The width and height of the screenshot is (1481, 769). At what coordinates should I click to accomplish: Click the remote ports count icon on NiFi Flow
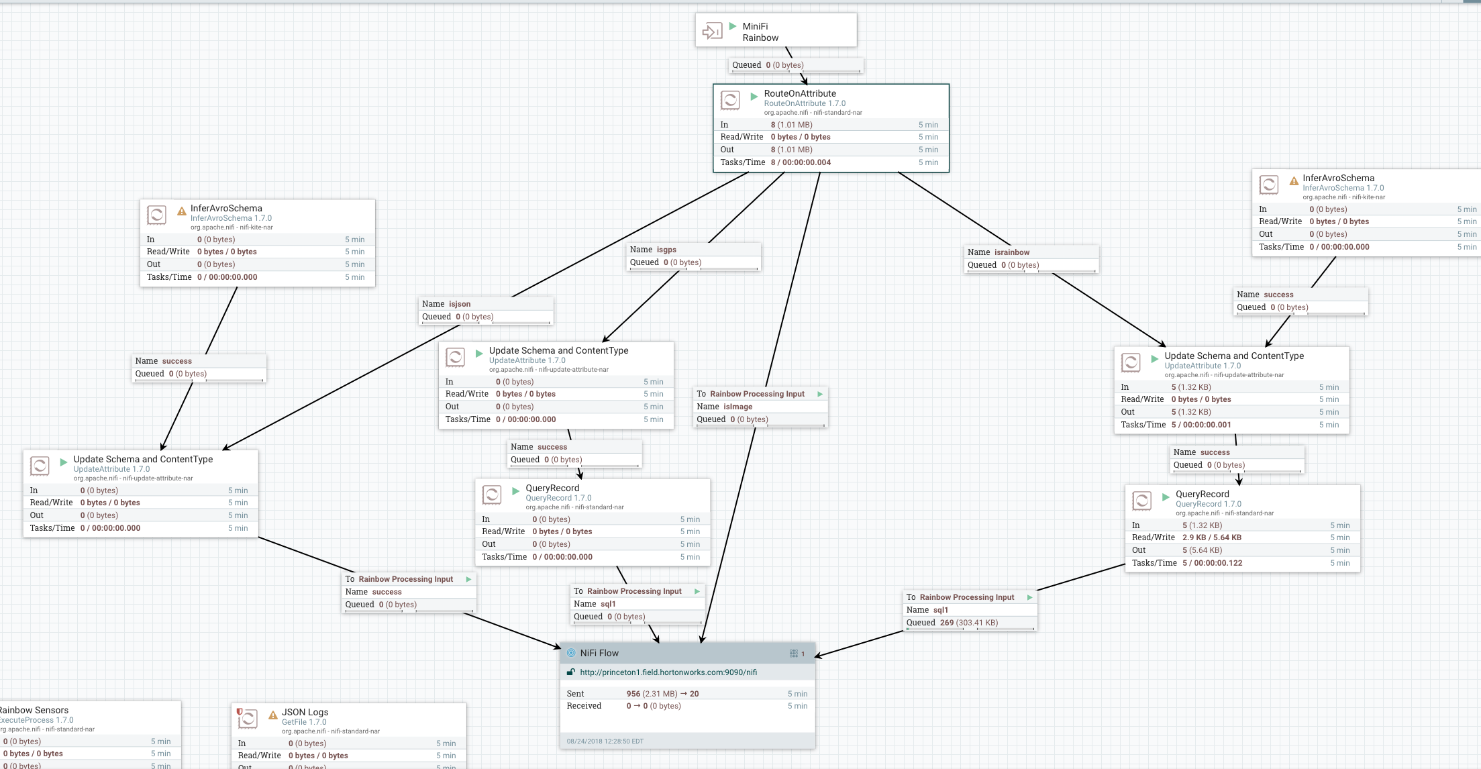tap(794, 653)
